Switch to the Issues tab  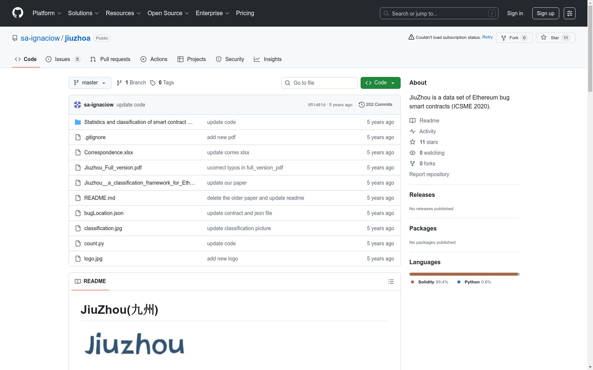[63, 59]
